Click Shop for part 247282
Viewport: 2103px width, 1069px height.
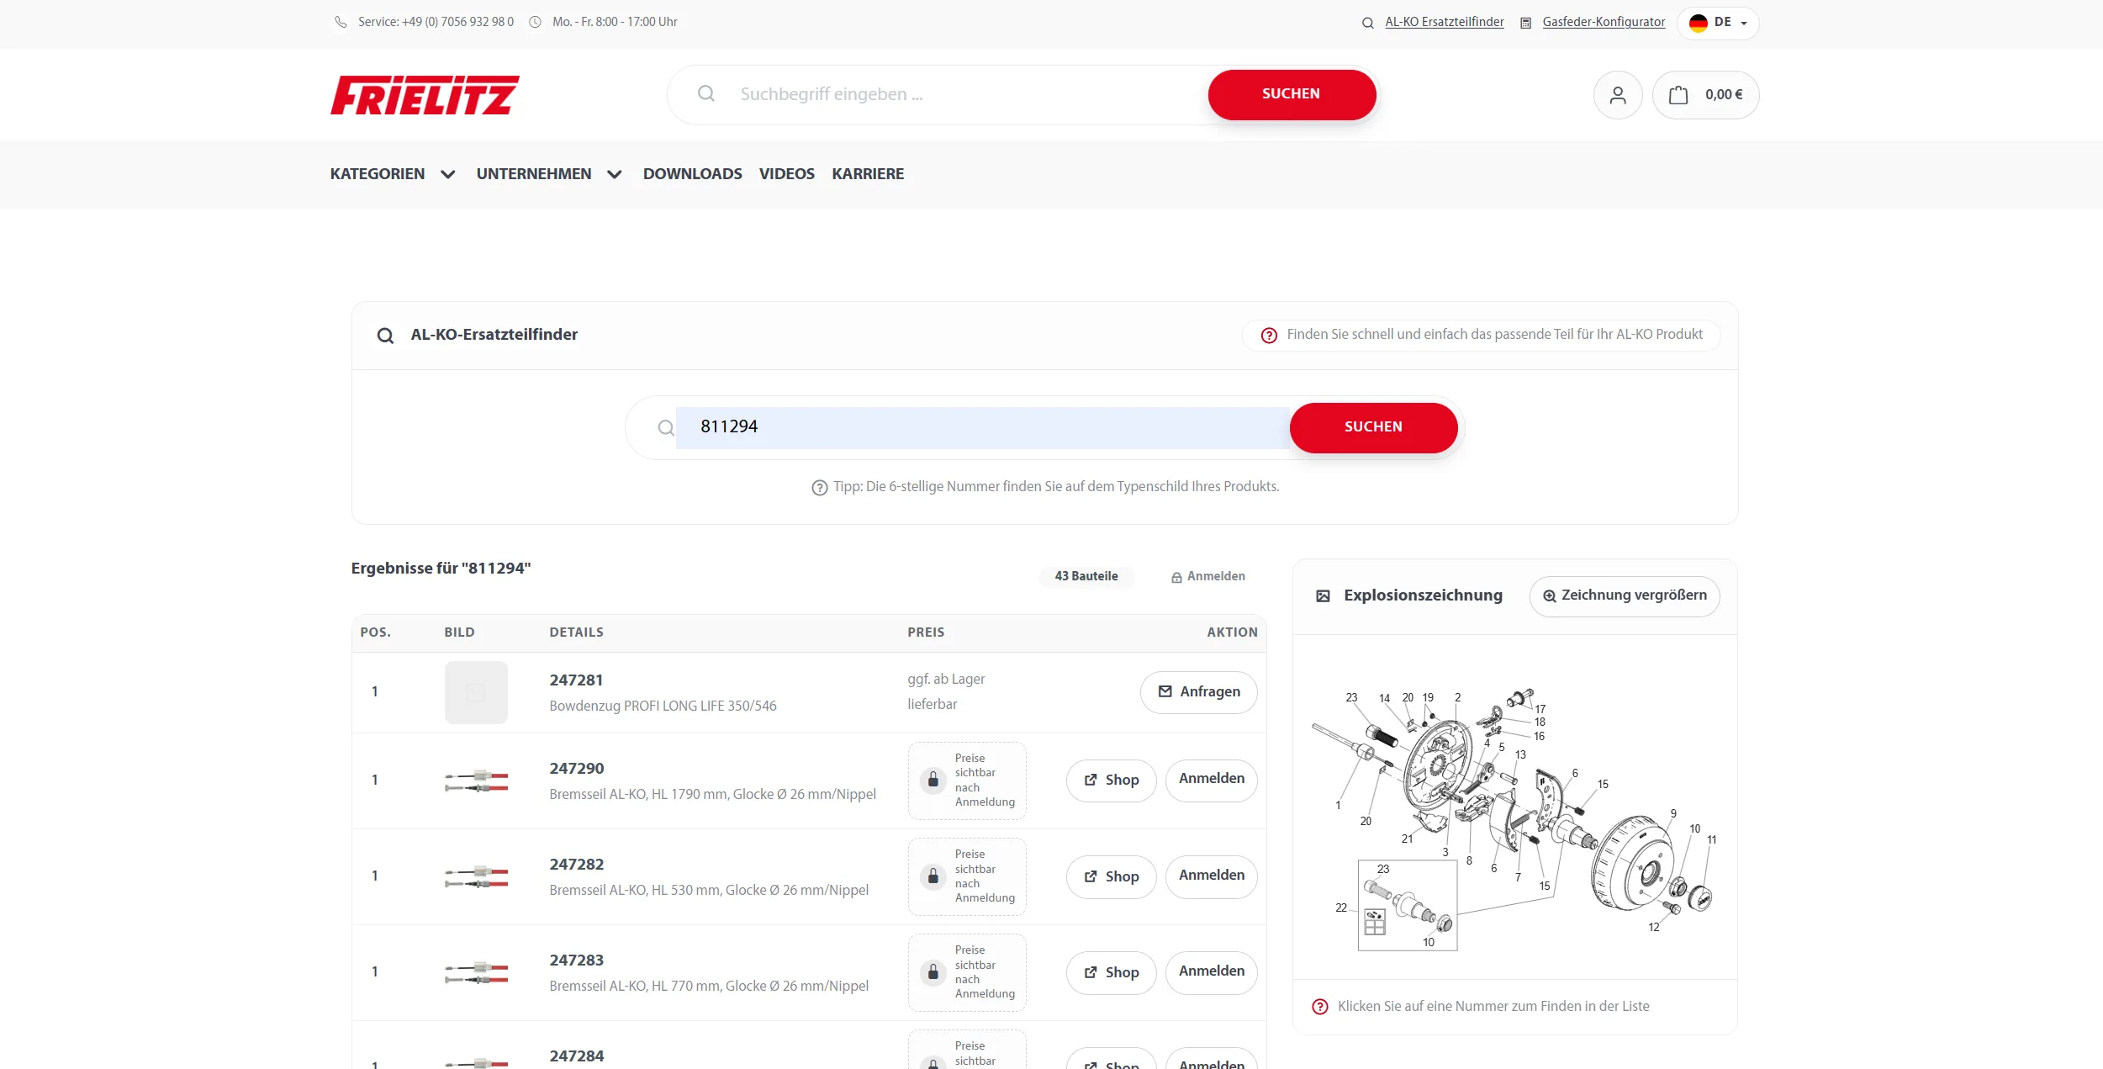(1111, 877)
